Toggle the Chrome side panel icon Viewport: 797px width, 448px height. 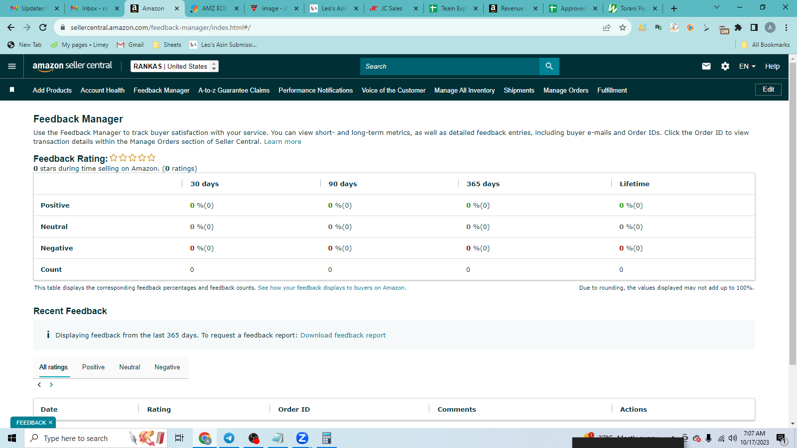(x=754, y=27)
